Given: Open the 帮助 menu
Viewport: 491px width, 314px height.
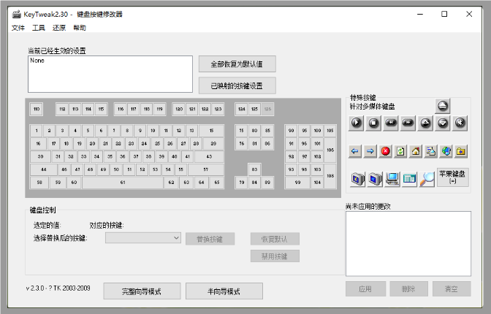Looking at the screenshot, I should coord(80,28).
